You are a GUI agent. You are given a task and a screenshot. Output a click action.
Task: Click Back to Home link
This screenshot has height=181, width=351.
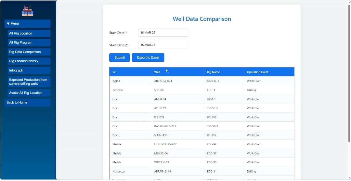point(27,103)
